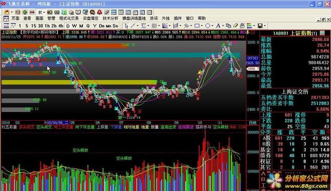Open the 查看 menu
331x191 pixels.
click(x=27, y=19)
